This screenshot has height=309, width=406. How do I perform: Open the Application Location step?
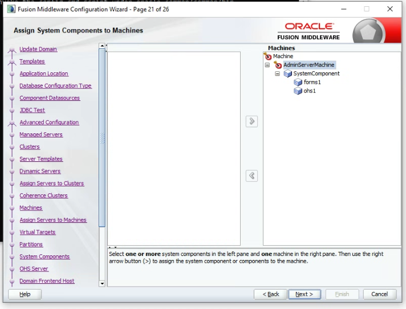(x=44, y=74)
